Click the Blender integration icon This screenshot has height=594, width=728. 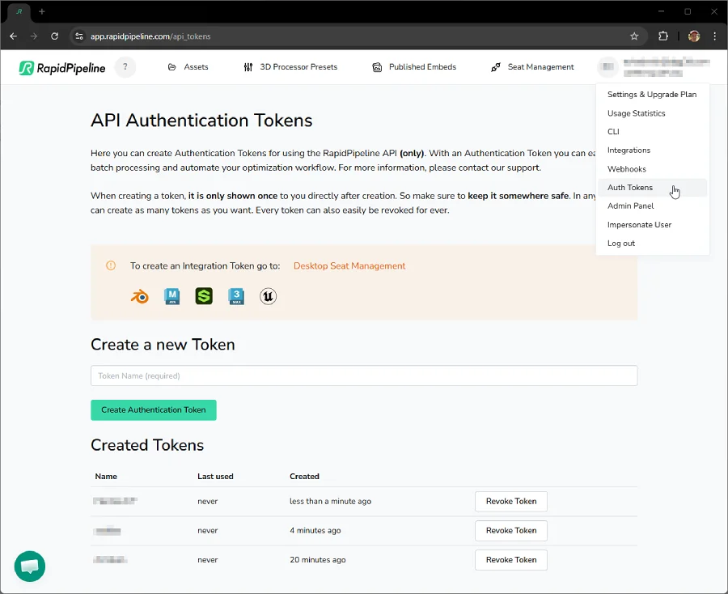139,296
